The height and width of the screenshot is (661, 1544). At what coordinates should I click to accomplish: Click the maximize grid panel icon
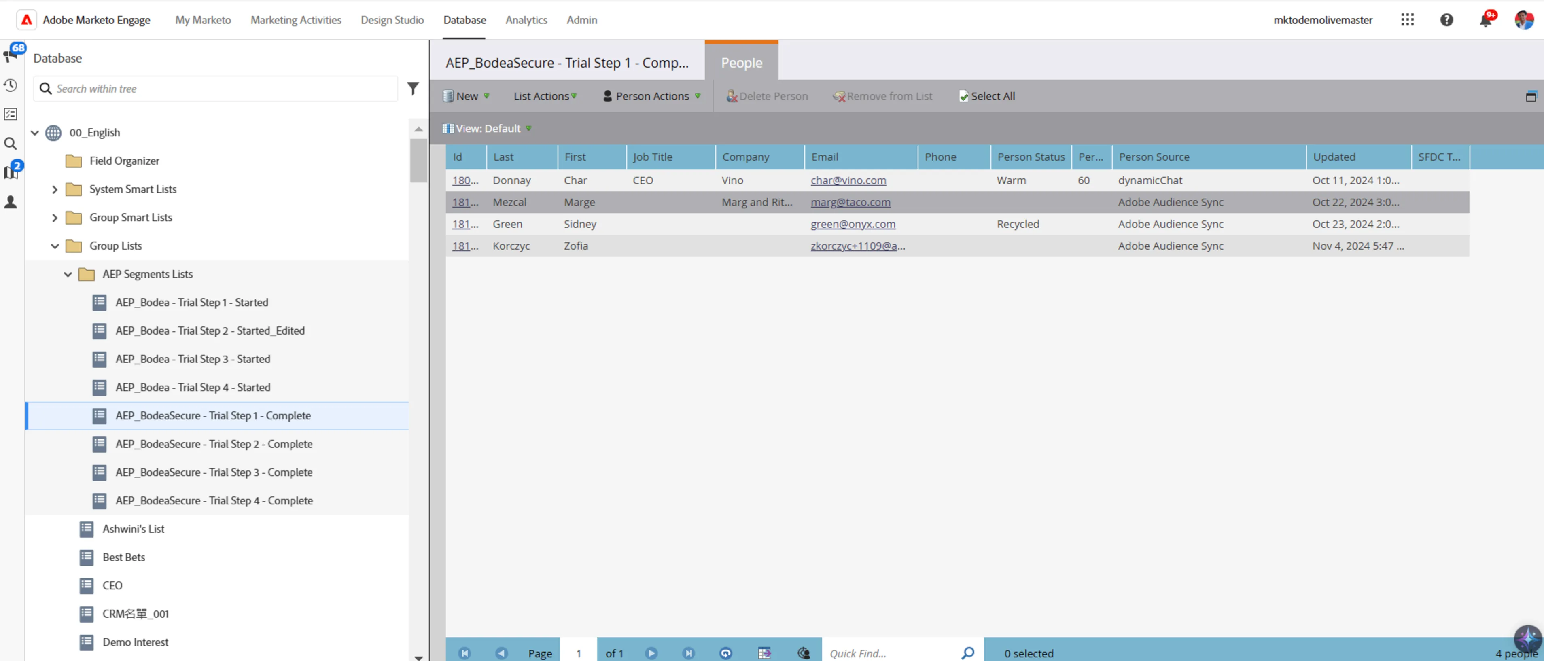coord(1531,97)
